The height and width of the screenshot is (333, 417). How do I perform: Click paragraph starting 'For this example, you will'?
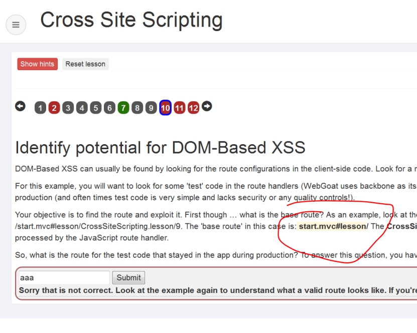(x=216, y=192)
